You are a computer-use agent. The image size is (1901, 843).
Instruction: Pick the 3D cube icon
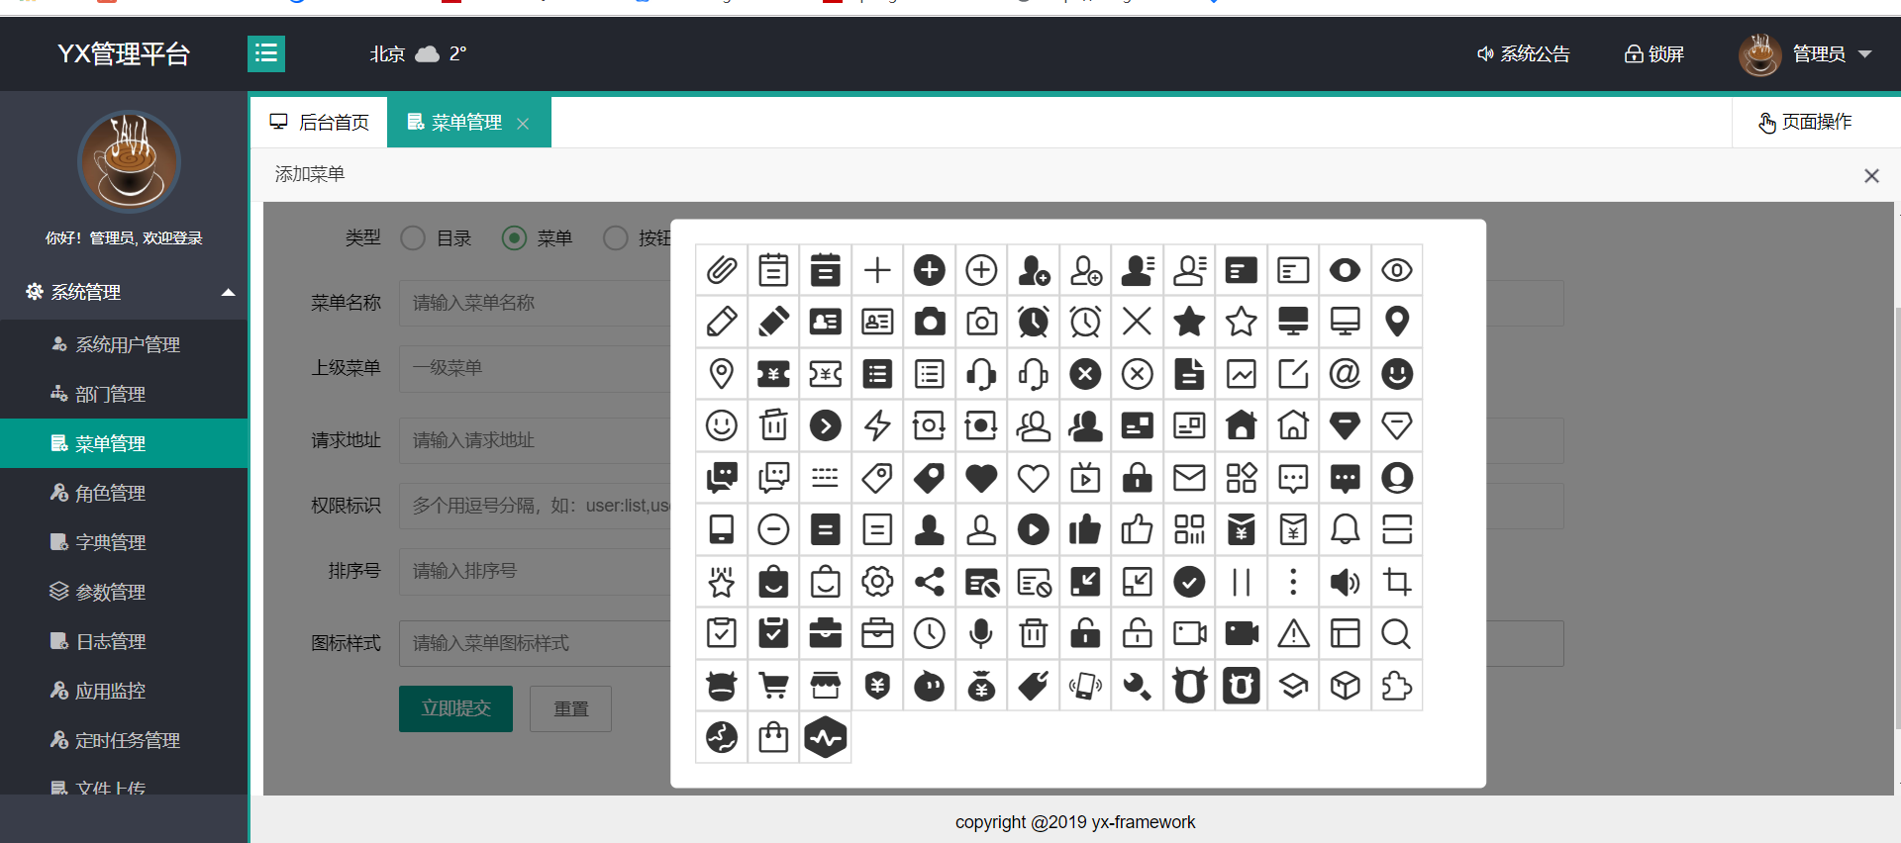point(1345,686)
